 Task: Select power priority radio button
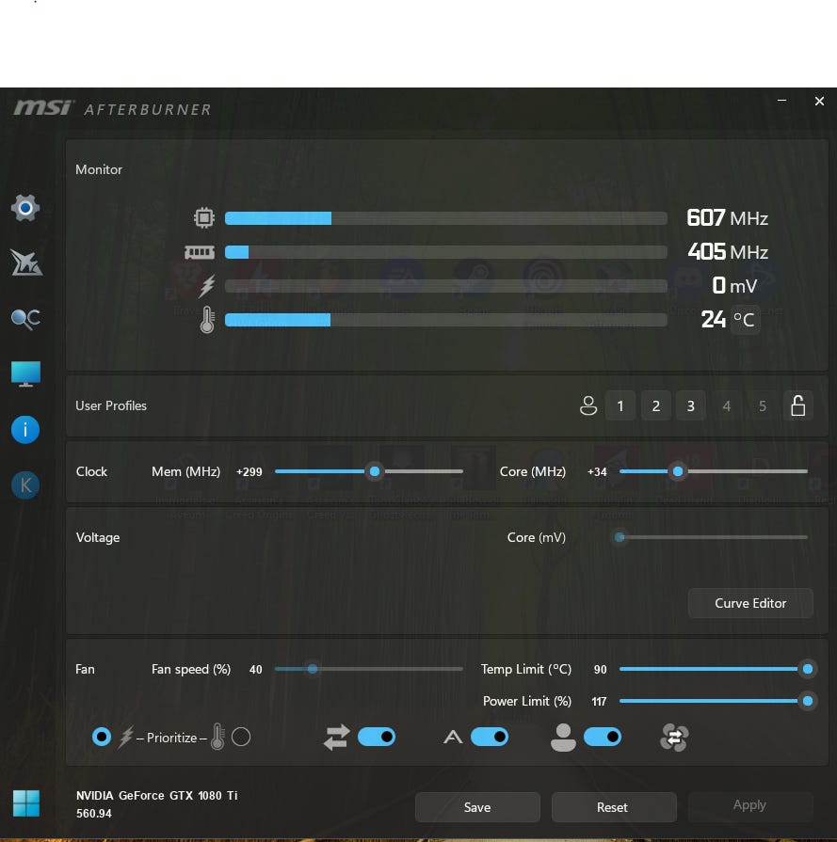(x=102, y=737)
